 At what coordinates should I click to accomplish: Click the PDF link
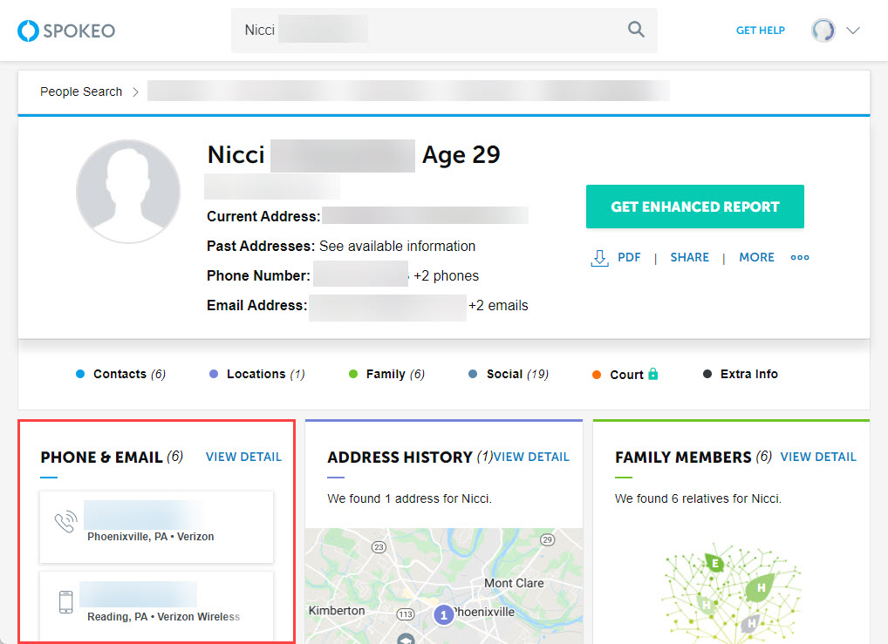[629, 257]
